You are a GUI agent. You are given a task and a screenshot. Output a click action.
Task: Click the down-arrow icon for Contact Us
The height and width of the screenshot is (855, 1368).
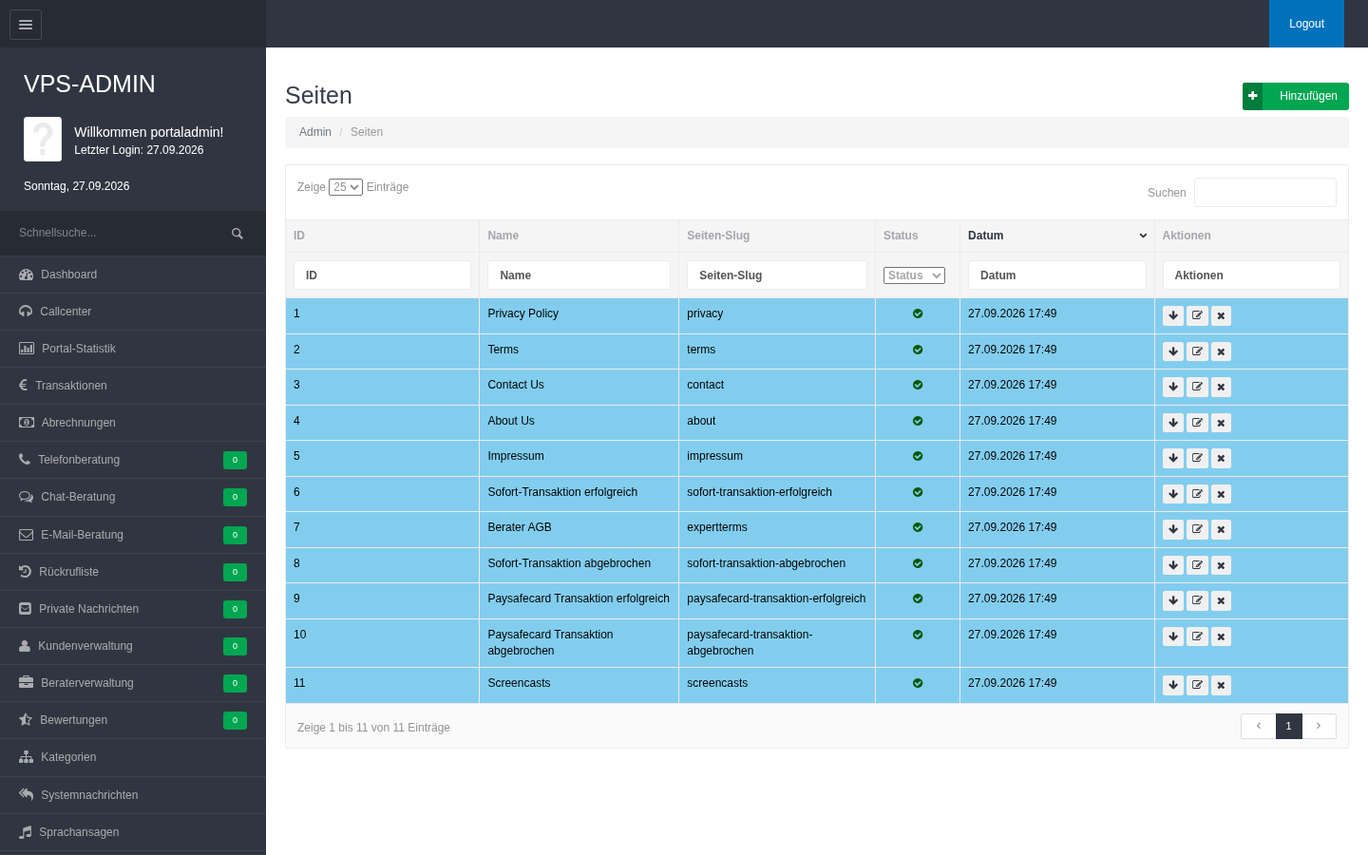pyautogui.click(x=1173, y=387)
